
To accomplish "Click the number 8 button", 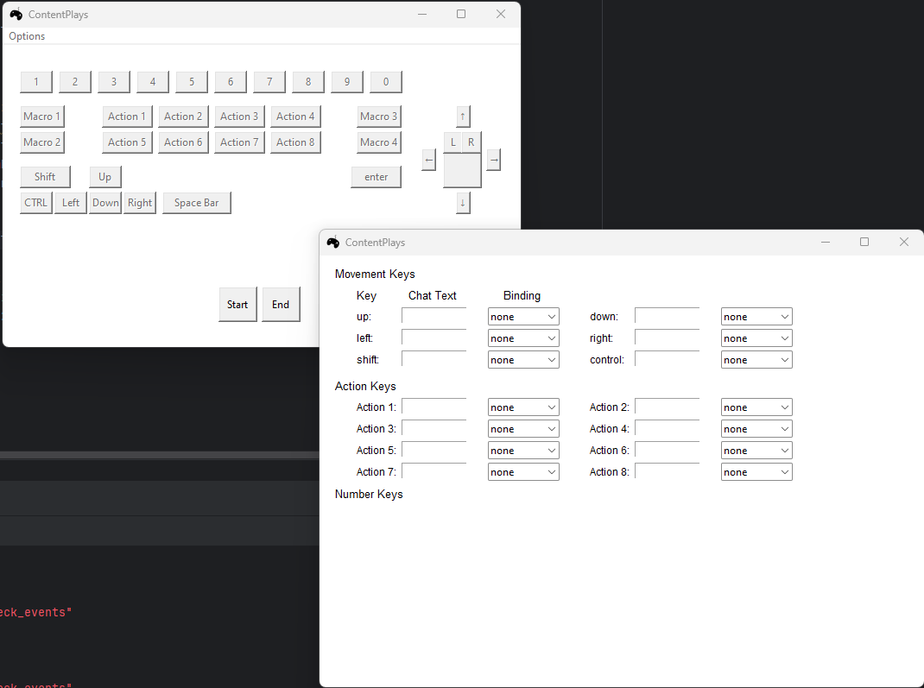I will 308,82.
